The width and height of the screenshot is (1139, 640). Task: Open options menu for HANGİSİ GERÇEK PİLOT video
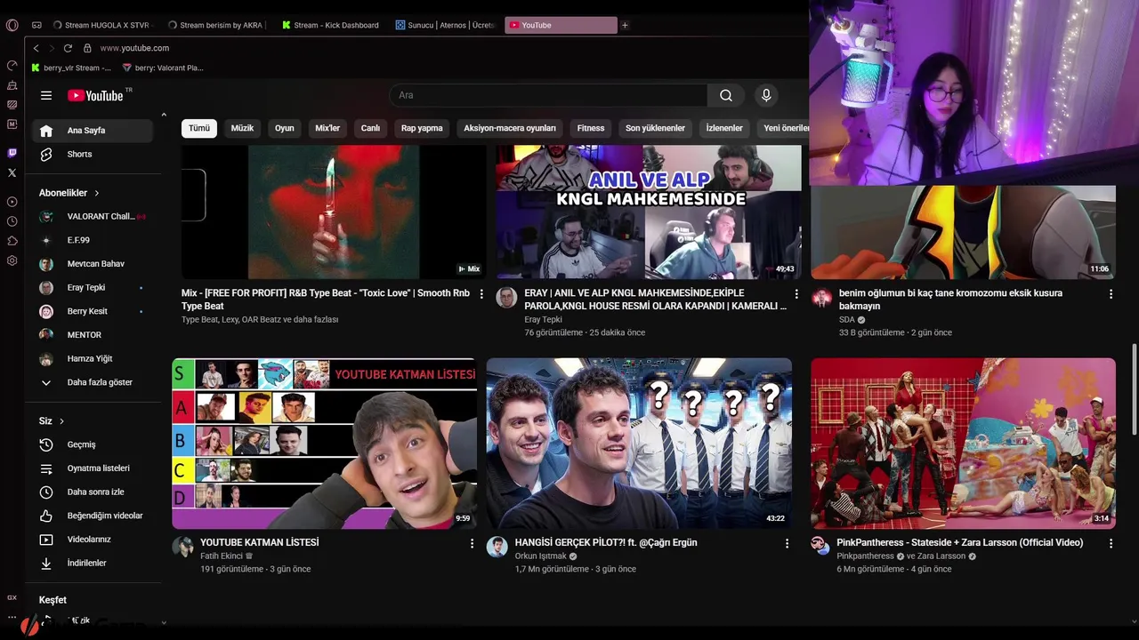787,543
